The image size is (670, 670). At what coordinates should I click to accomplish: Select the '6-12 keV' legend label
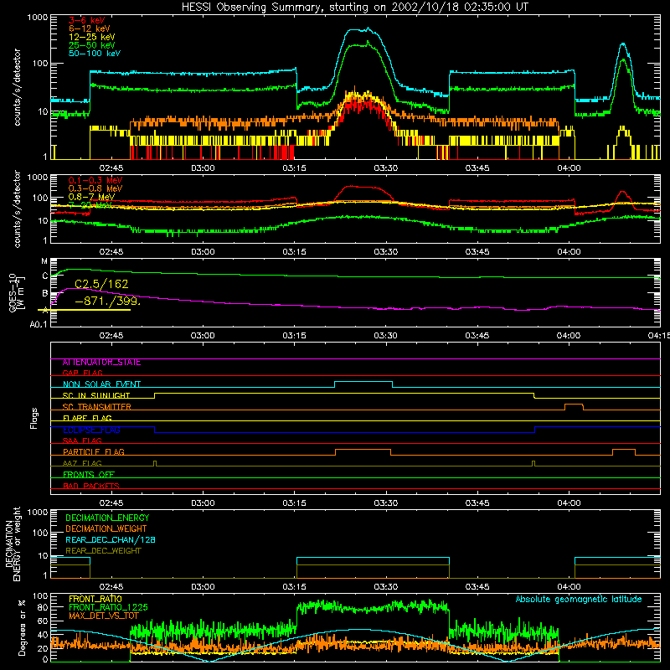(x=90, y=28)
